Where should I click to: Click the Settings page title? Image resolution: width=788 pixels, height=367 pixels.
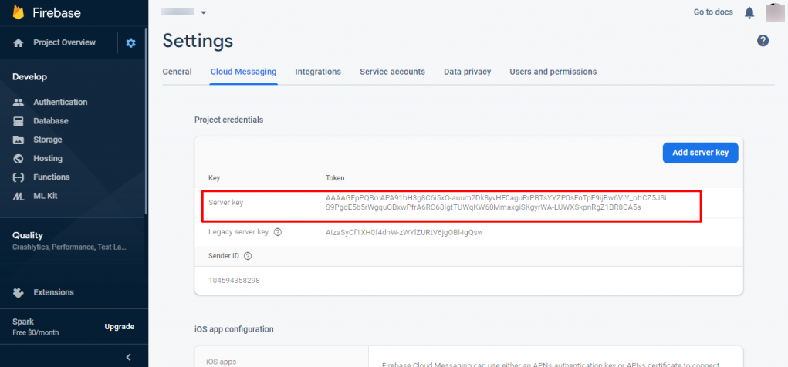tap(198, 41)
